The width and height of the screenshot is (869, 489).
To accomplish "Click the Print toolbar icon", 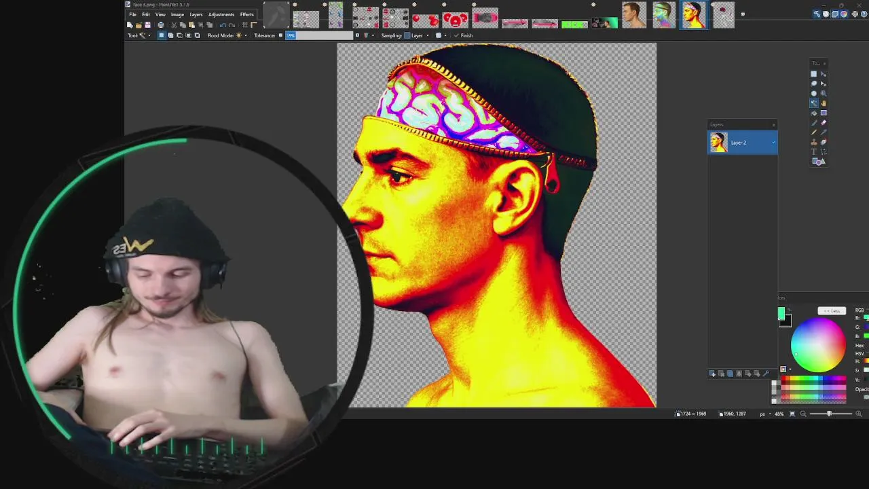I will click(161, 25).
